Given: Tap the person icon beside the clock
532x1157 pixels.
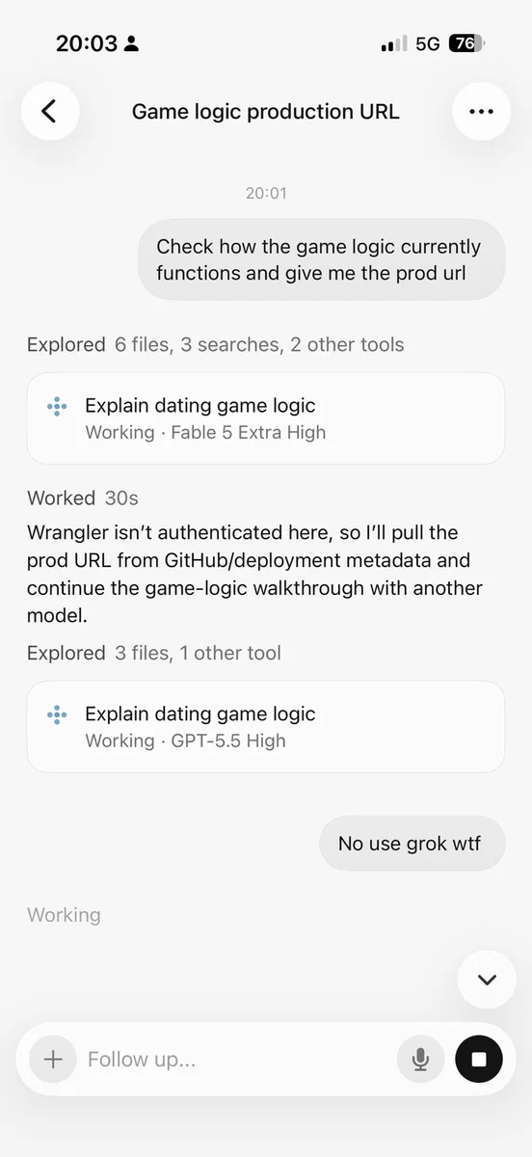Looking at the screenshot, I should tap(132, 43).
